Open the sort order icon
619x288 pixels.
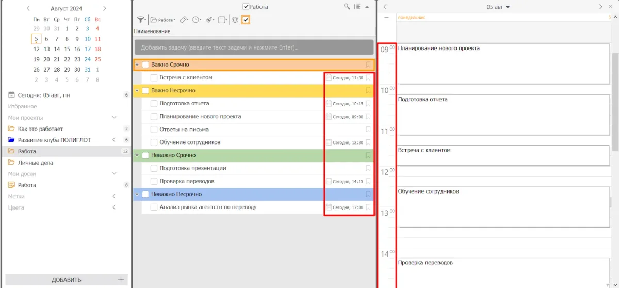[x=356, y=7]
